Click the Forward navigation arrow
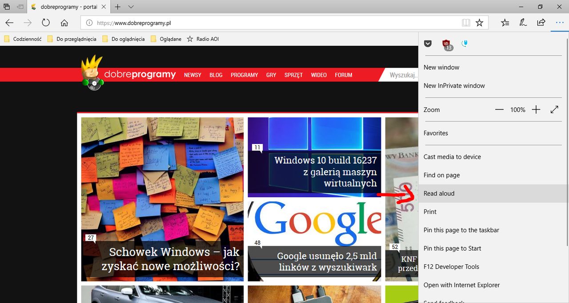 [28, 23]
